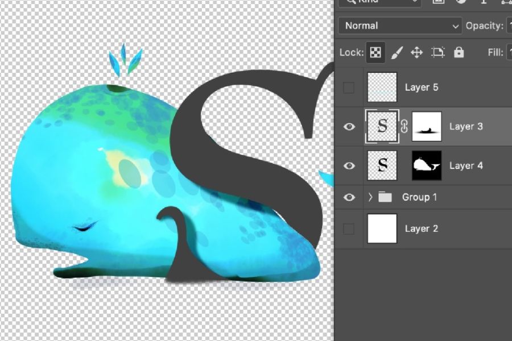512x341 pixels.
Task: Click the Group 1 folder icon
Action: pos(386,197)
